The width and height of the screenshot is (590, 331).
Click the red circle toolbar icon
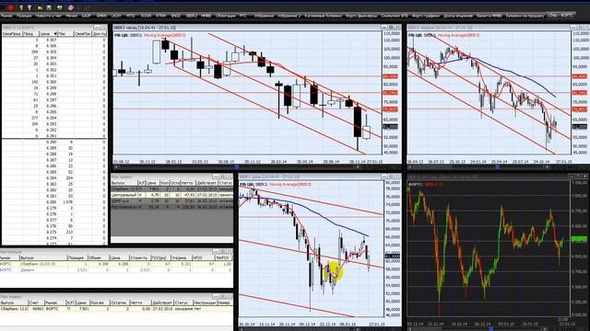[10, 7]
